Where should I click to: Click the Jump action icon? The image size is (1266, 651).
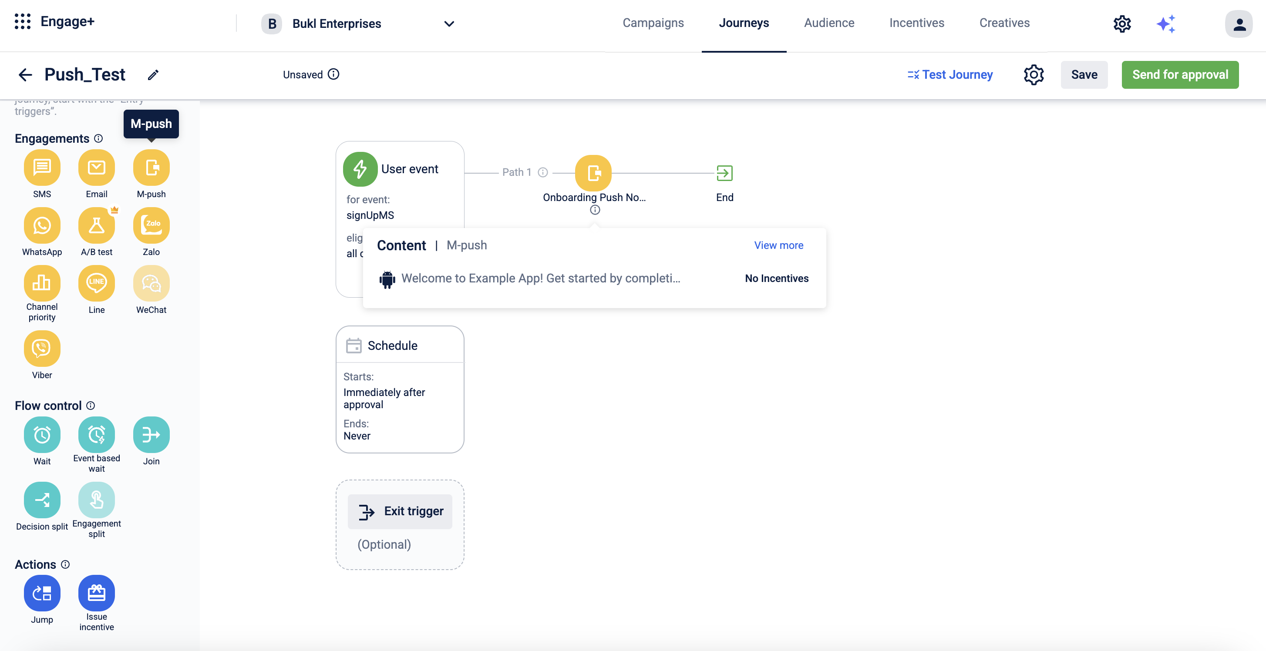tap(42, 593)
